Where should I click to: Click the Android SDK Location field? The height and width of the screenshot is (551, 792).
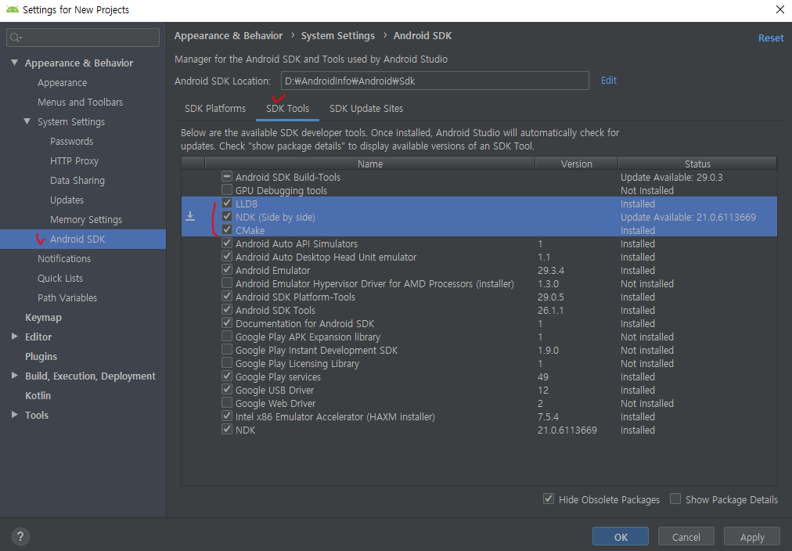click(435, 81)
